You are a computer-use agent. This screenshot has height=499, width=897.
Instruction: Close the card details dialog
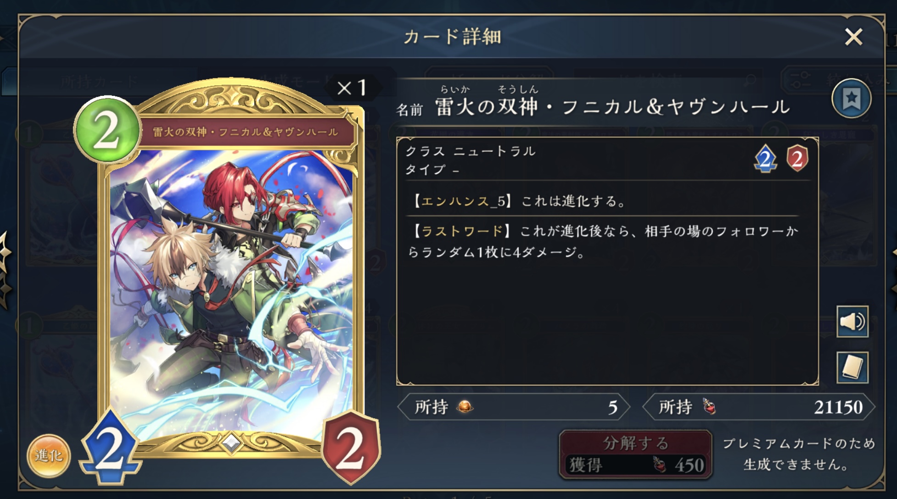coord(853,37)
